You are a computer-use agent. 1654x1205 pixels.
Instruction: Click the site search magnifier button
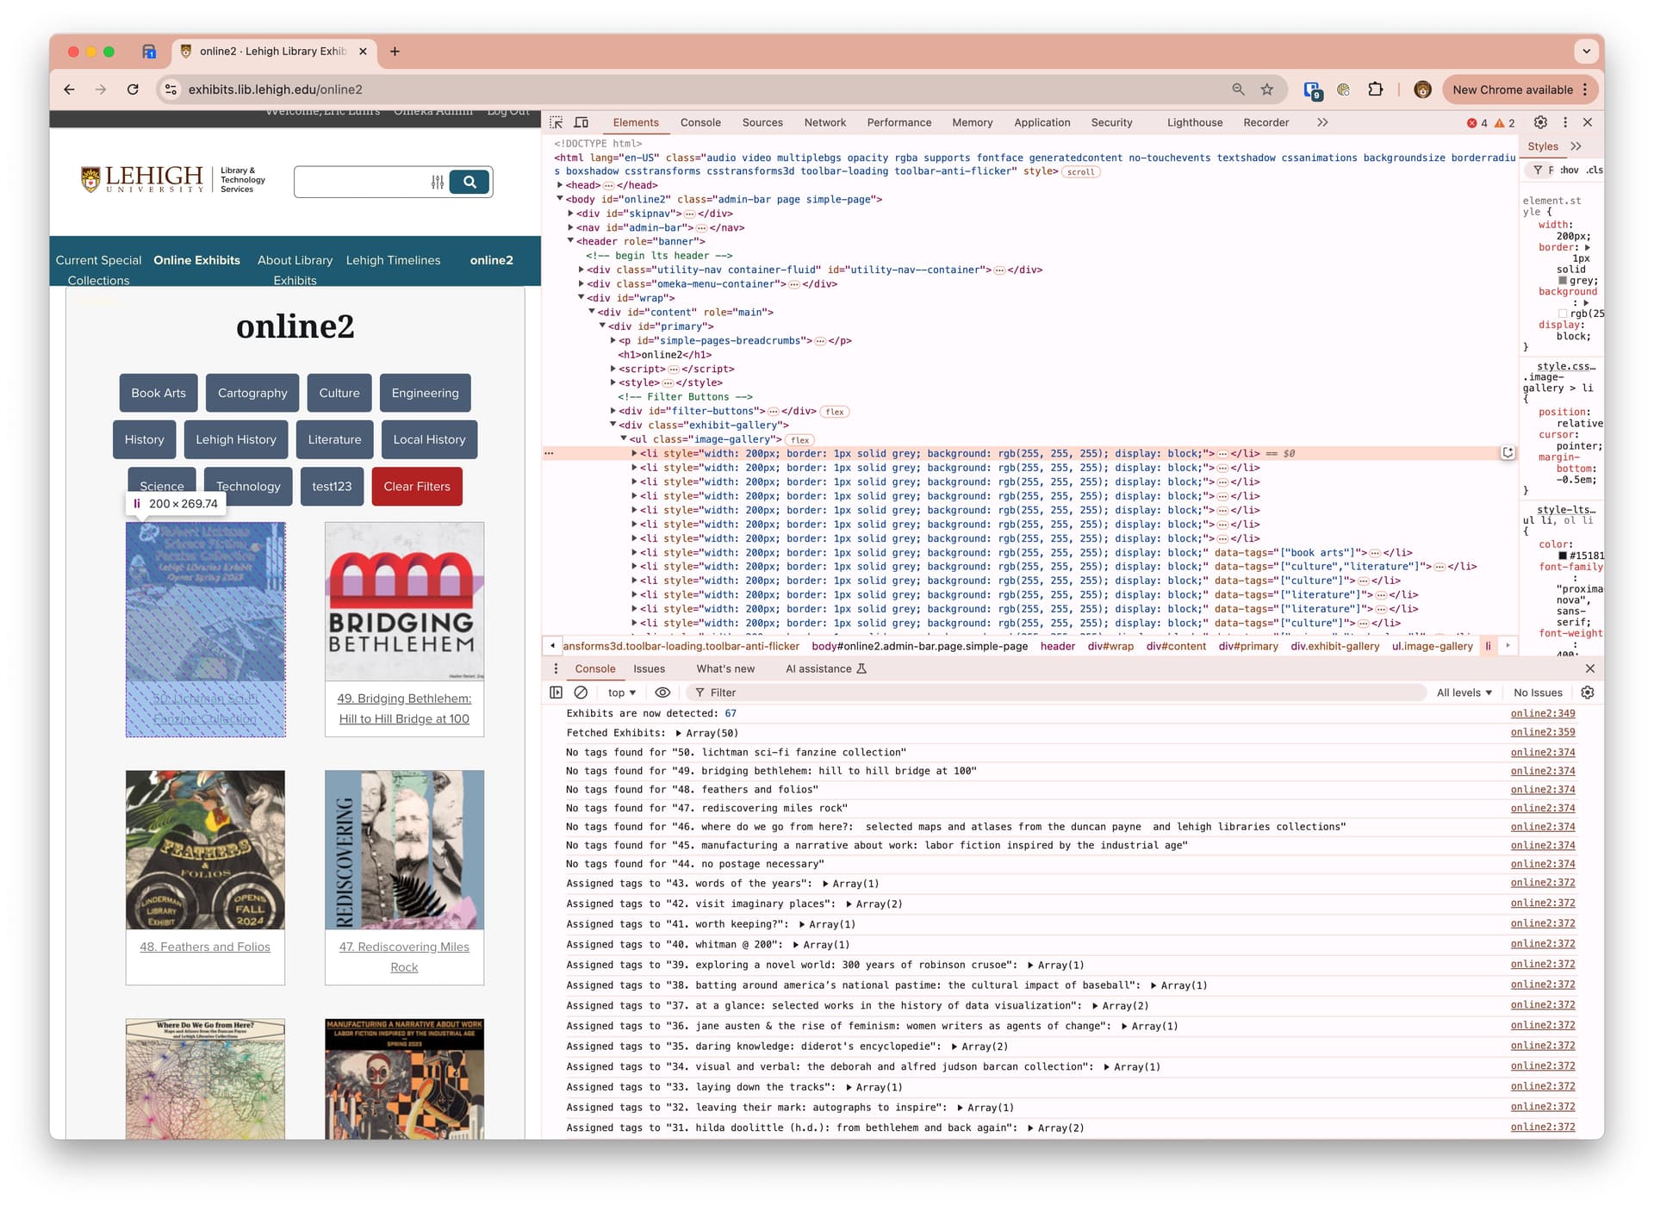pyautogui.click(x=469, y=182)
